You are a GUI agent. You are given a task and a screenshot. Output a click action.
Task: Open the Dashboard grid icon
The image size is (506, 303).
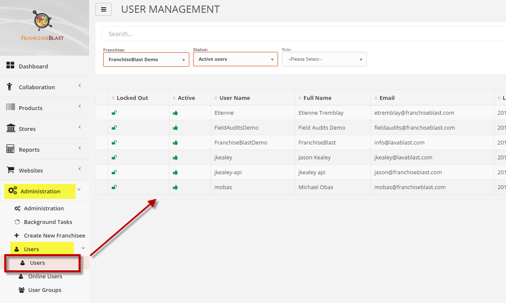tap(10, 65)
